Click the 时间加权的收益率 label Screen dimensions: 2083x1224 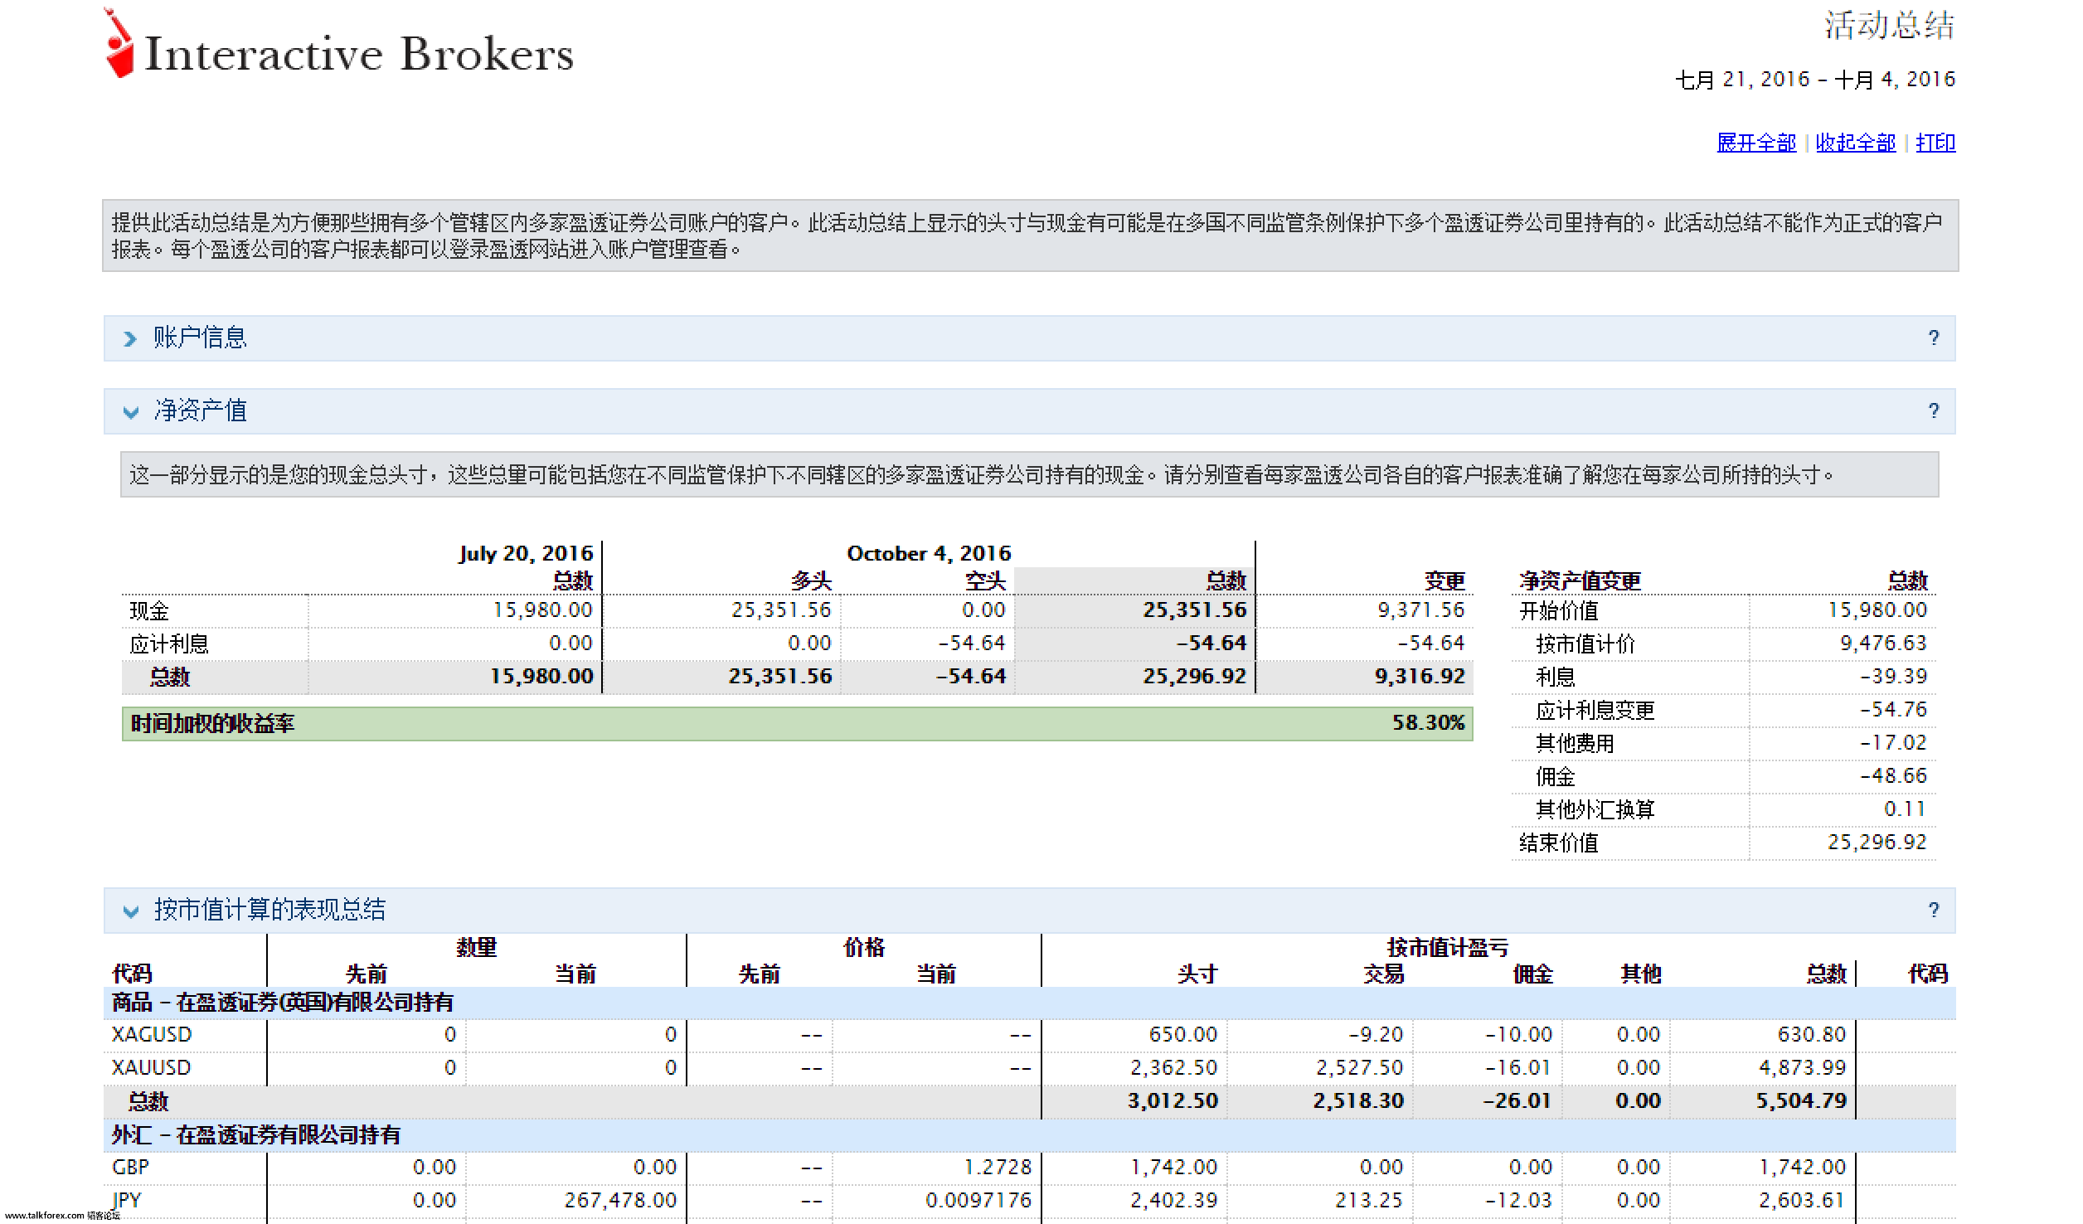212,723
